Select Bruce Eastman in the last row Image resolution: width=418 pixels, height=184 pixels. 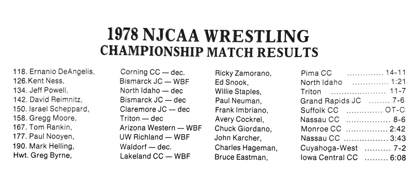[241, 156]
